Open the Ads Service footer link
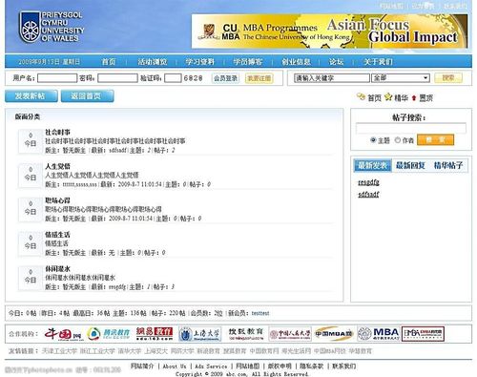The image size is (477, 377). [211, 367]
